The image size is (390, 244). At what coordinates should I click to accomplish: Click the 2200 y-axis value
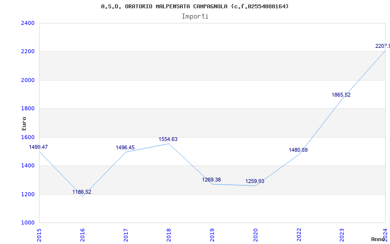point(28,52)
